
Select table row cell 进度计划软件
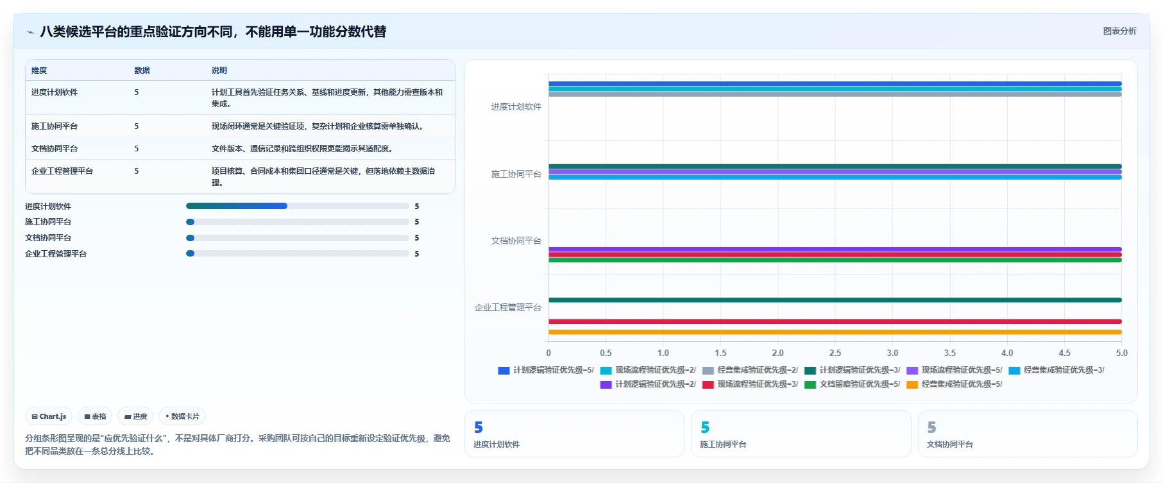coord(55,92)
